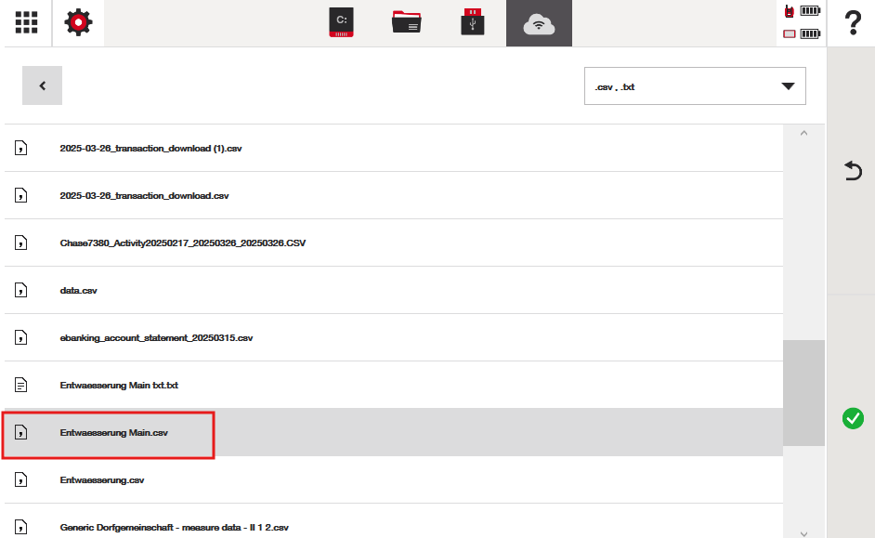Select the red folder storage source
The image size is (875, 538).
click(407, 23)
